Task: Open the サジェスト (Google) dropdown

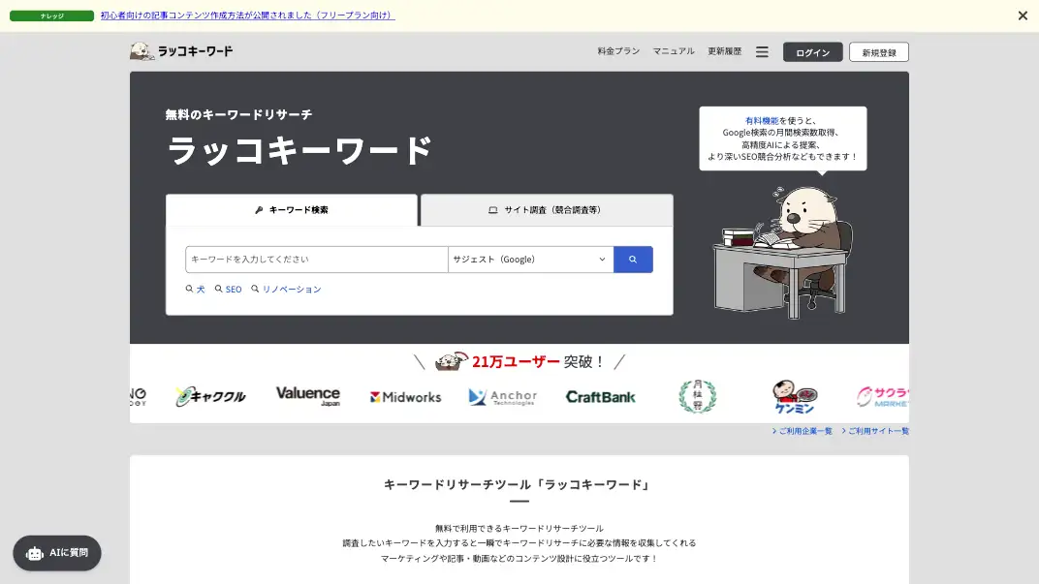Action: pyautogui.click(x=531, y=259)
